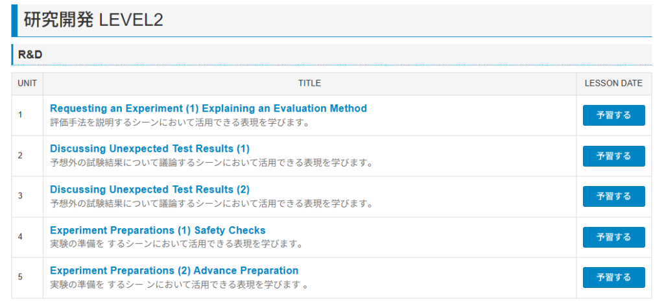Open the 'Discussing Unexpected Test Results (2)' link

149,190
